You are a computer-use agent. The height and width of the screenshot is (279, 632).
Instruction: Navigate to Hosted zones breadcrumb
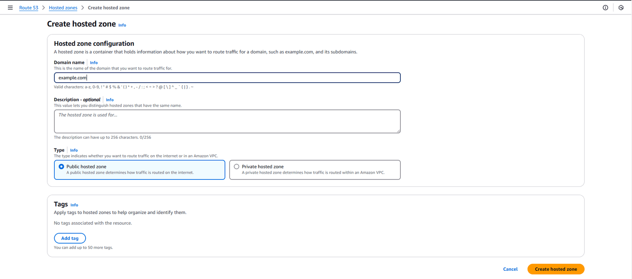[63, 8]
